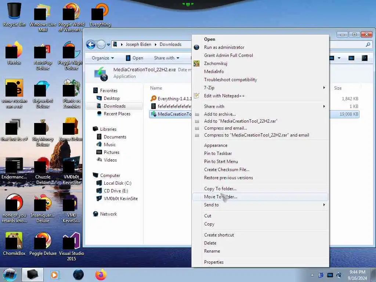
Task: Open Plants vs Zombies desktop icon
Action: (72, 94)
